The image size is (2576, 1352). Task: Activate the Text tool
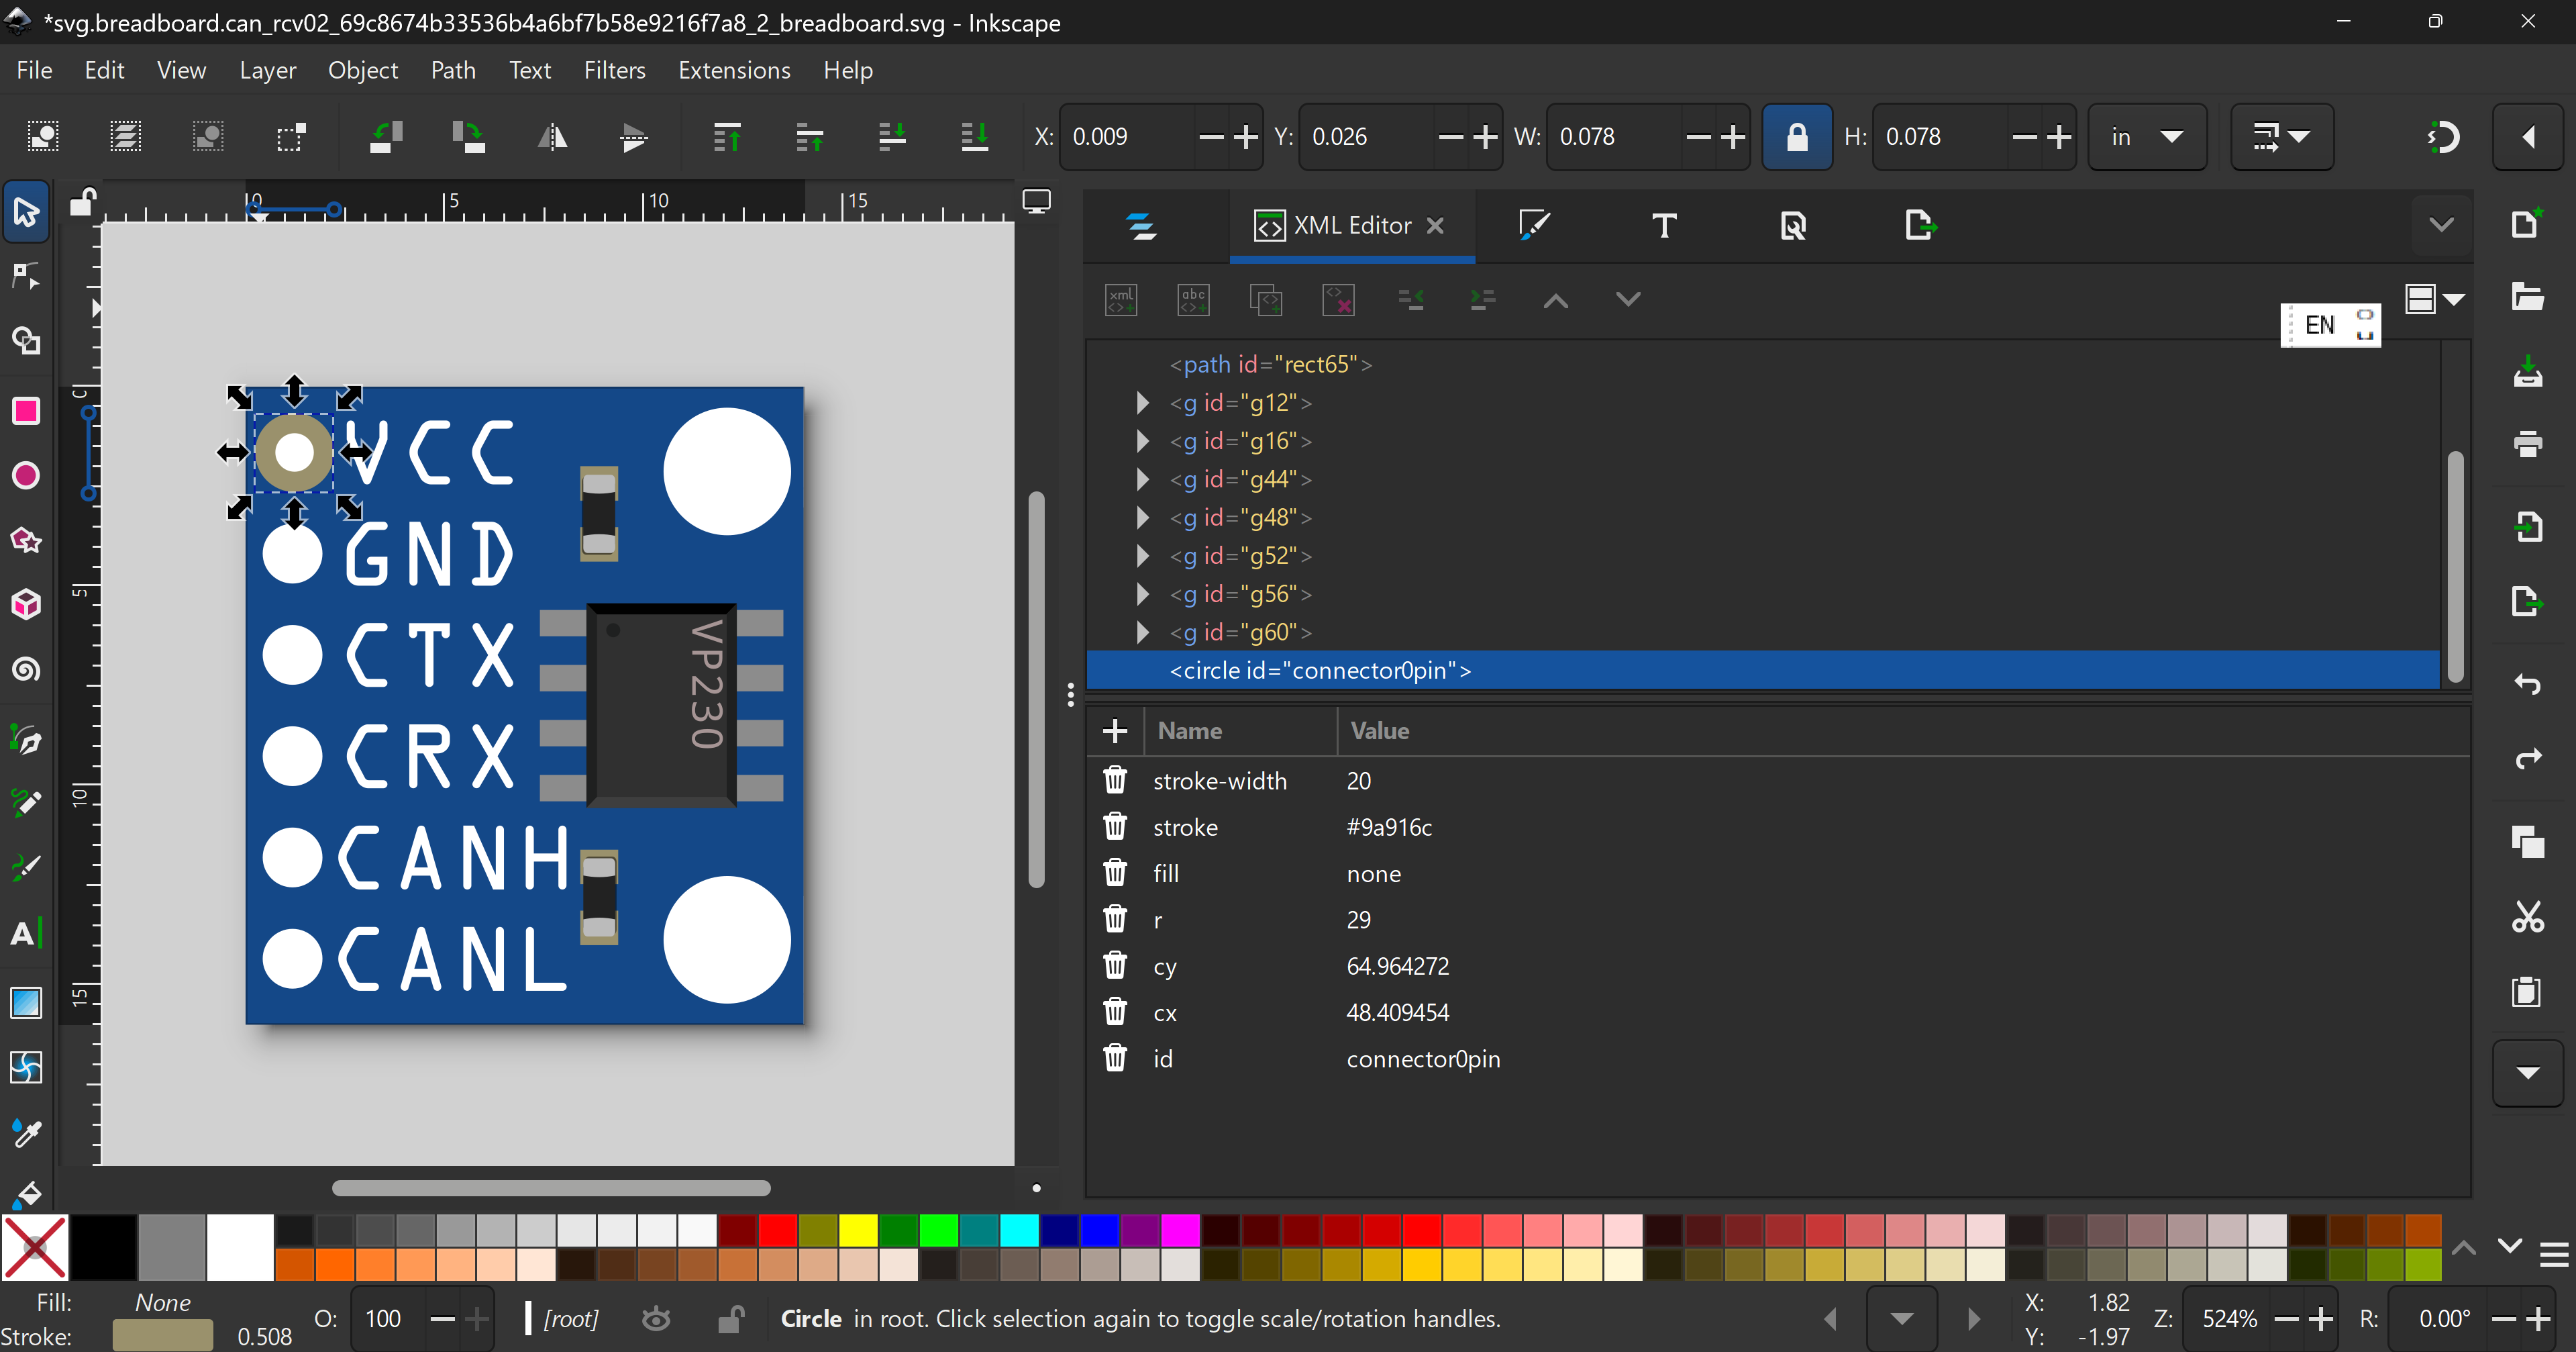pos(26,934)
